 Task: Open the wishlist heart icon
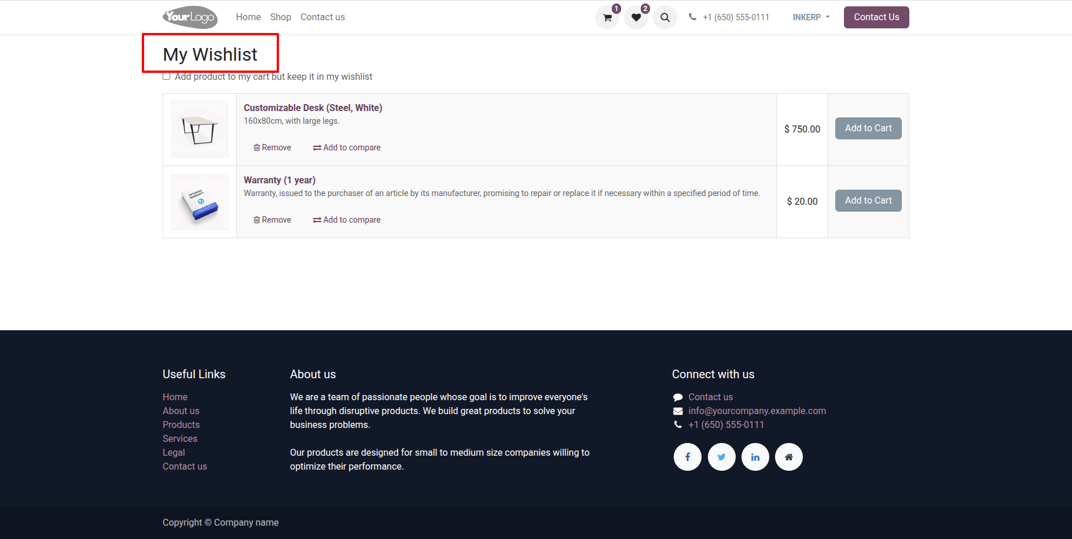[636, 17]
